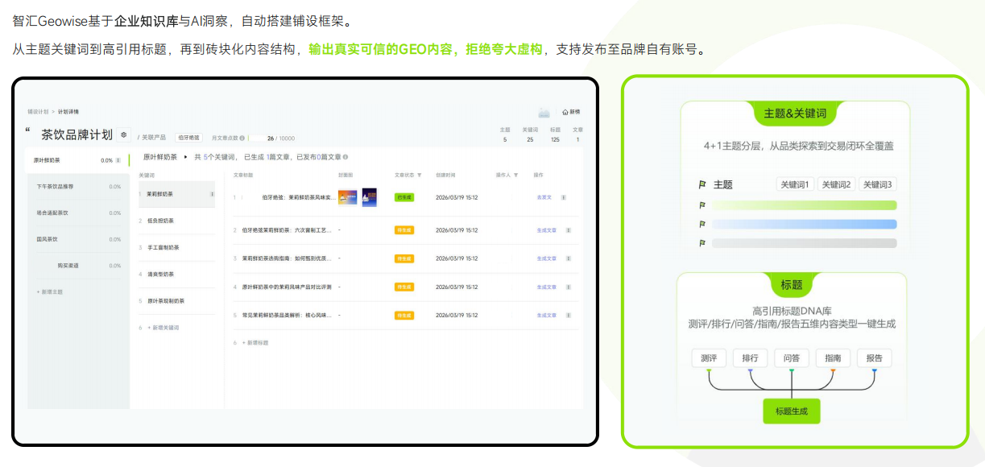Viewport: 985px width, 467px height.
Task: Click the blue gradient topic bar
Action: click(804, 225)
